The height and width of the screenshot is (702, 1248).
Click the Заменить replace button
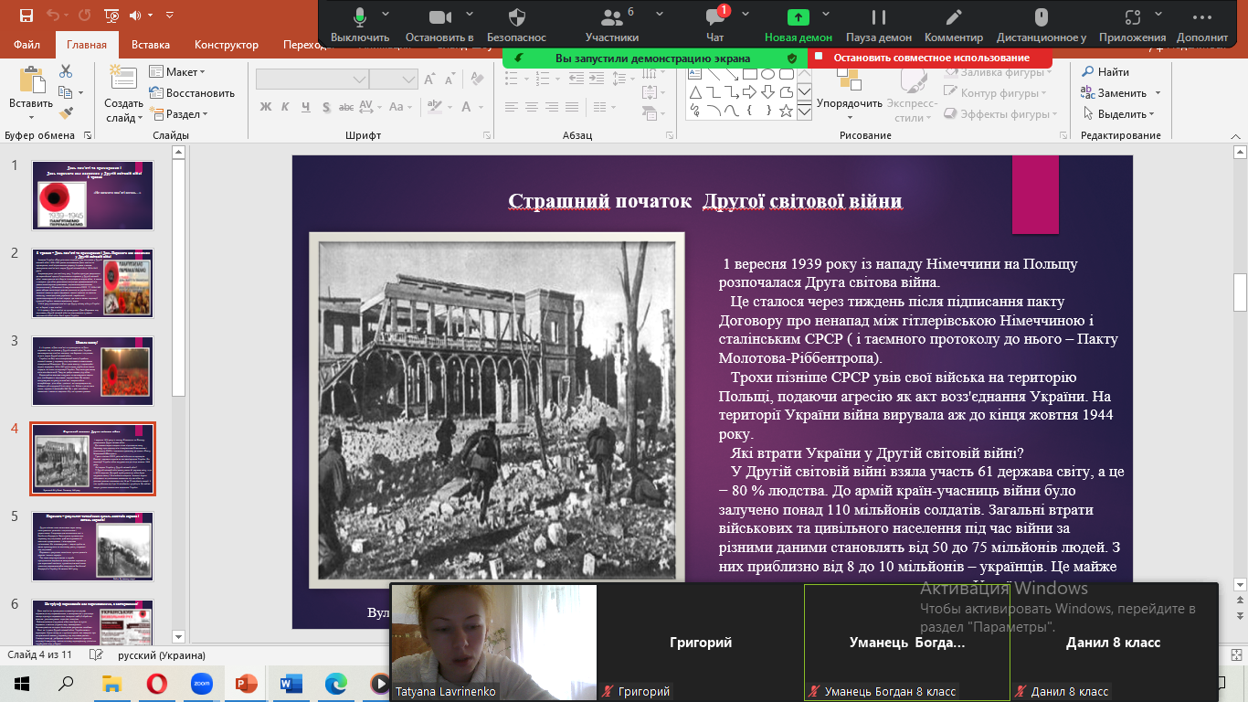[x=1114, y=93]
